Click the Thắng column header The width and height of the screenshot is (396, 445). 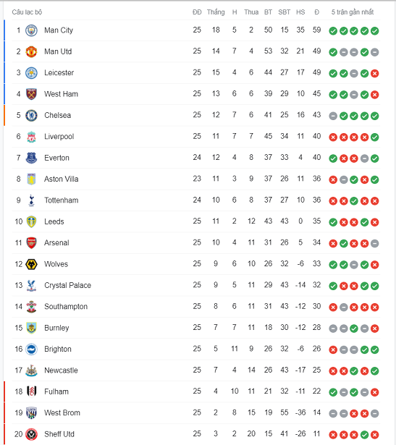(x=216, y=12)
